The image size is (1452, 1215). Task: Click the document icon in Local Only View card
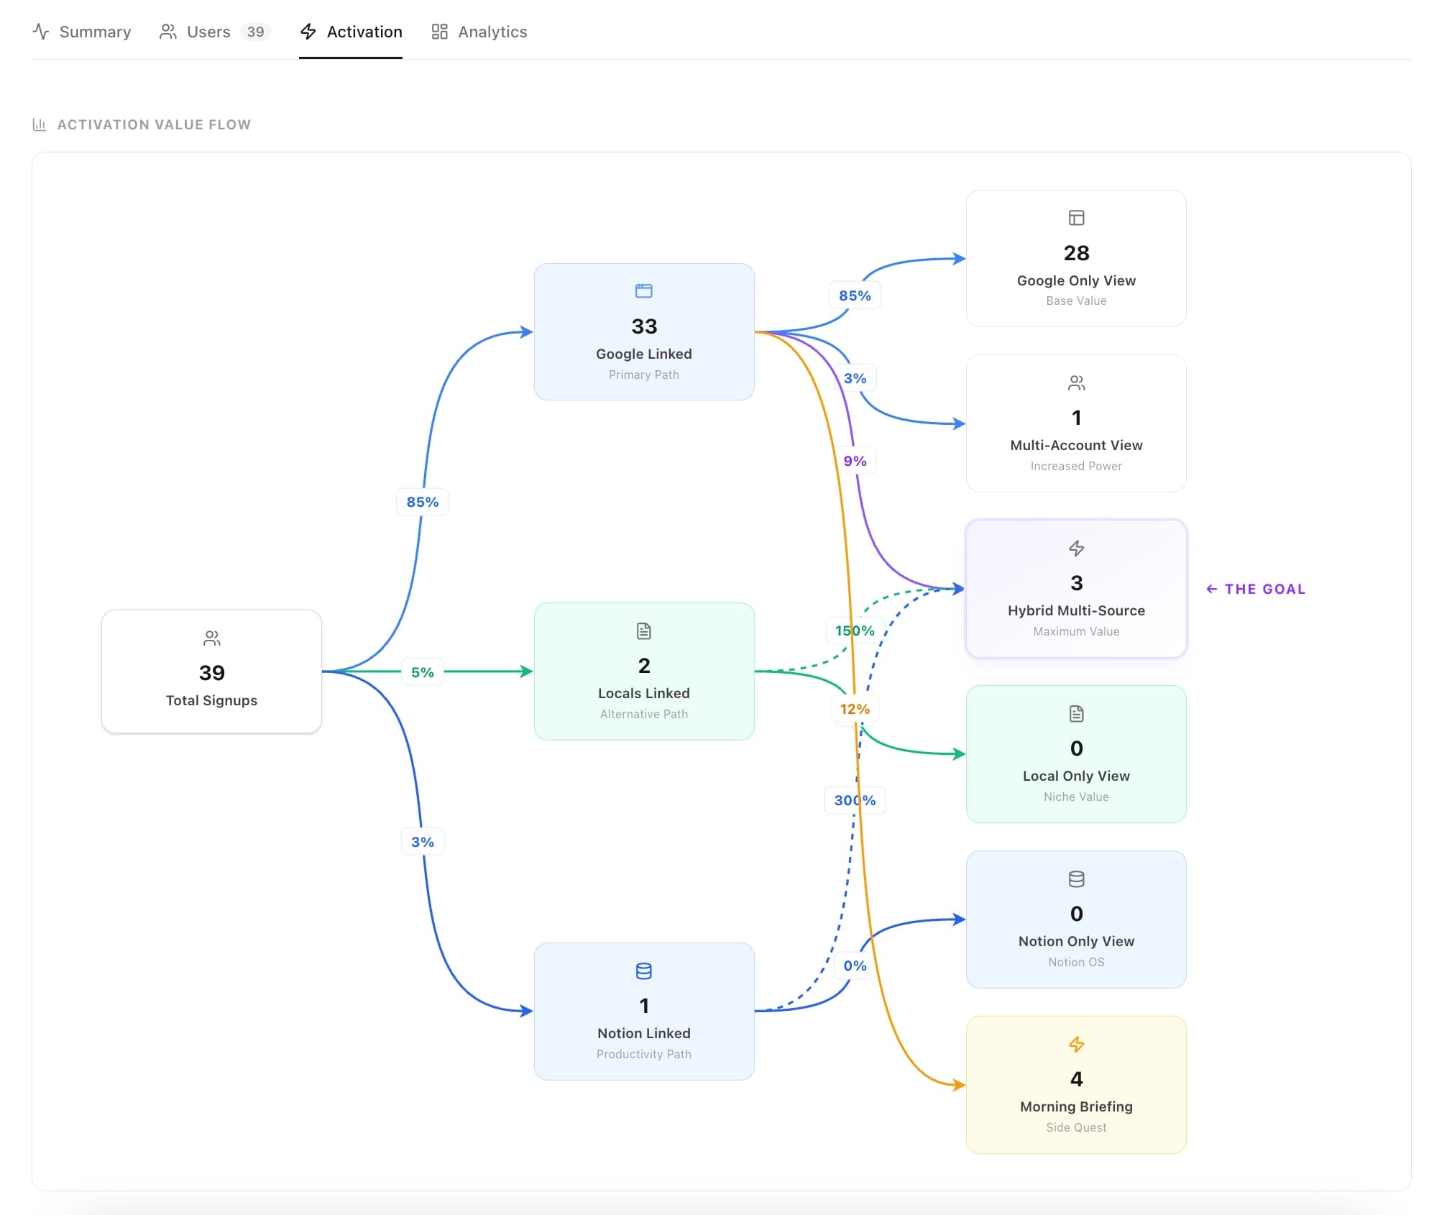click(x=1075, y=713)
